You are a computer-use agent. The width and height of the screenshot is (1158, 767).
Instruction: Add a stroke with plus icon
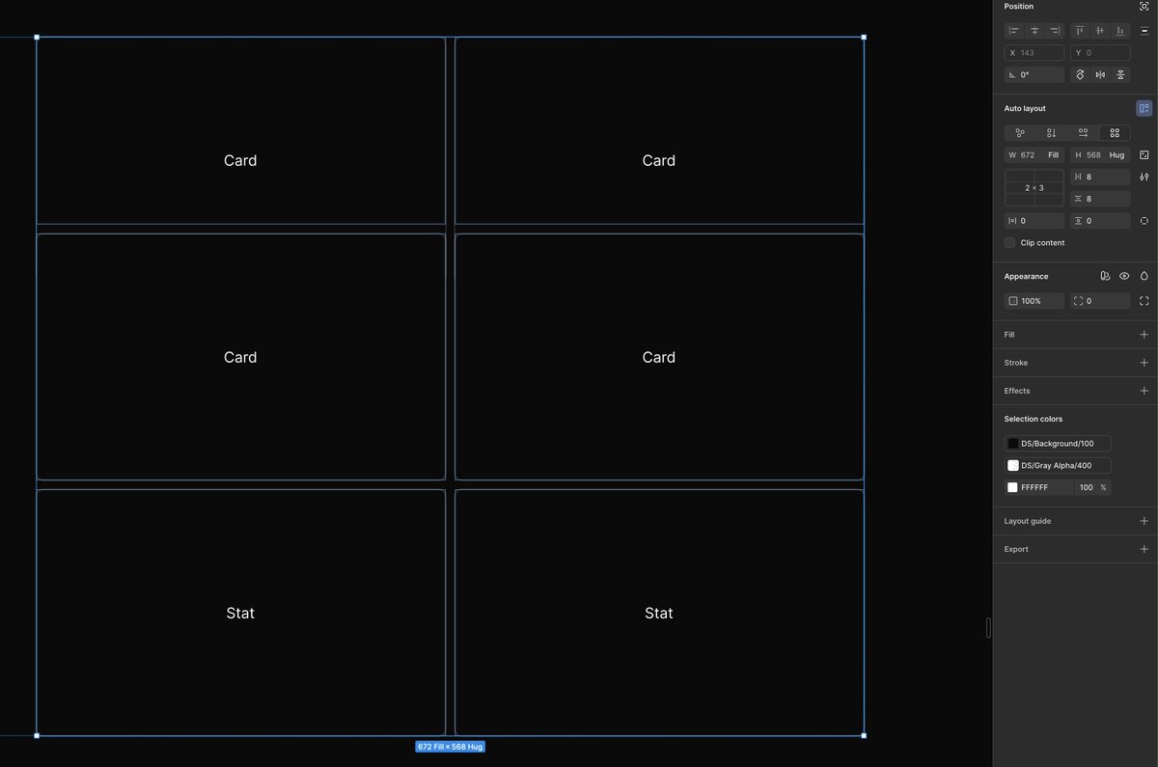coord(1144,363)
